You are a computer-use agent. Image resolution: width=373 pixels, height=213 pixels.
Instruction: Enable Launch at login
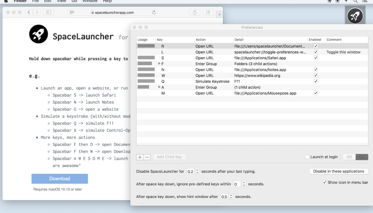point(307,157)
